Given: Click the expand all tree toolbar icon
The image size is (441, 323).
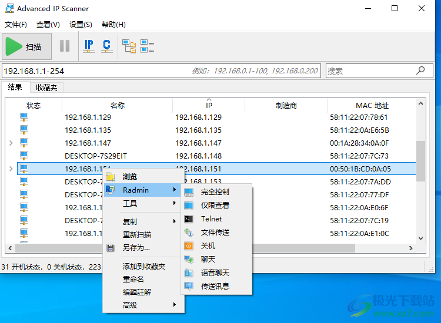Looking at the screenshot, I should pos(129,46).
